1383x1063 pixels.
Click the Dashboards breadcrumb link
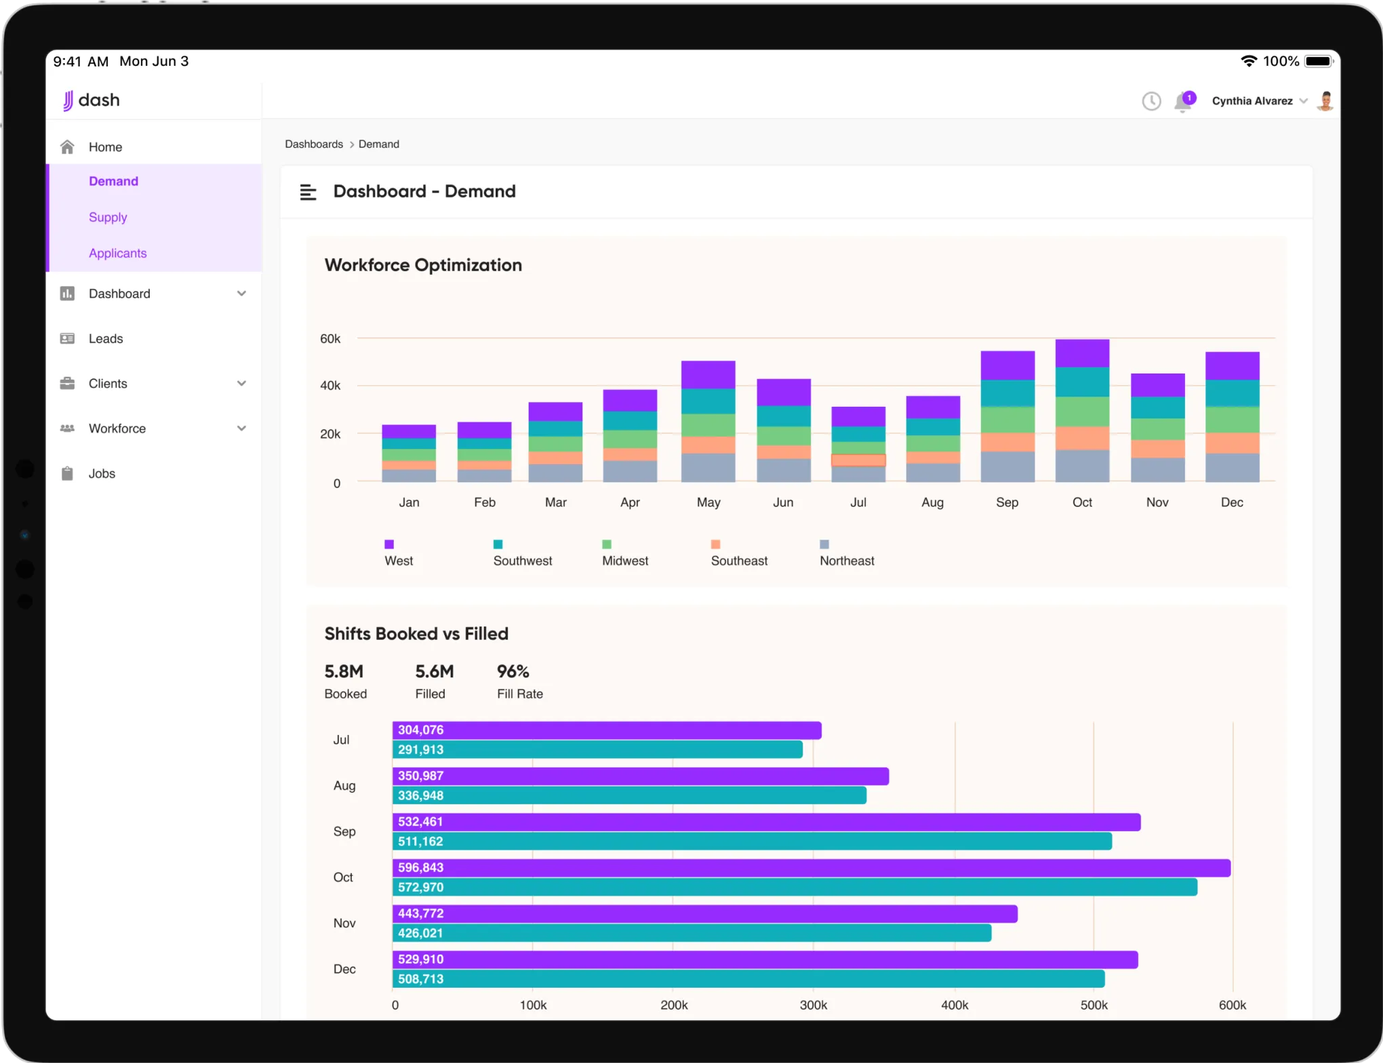(x=313, y=144)
